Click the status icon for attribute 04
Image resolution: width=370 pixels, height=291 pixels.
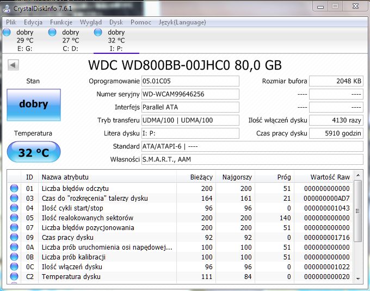pyautogui.click(x=14, y=208)
